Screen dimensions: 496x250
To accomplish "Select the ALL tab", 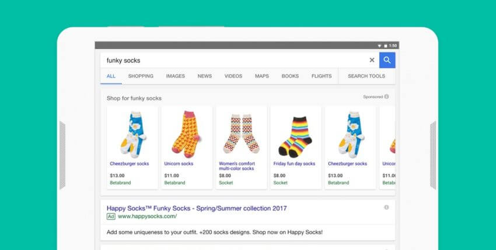I will coord(111,76).
